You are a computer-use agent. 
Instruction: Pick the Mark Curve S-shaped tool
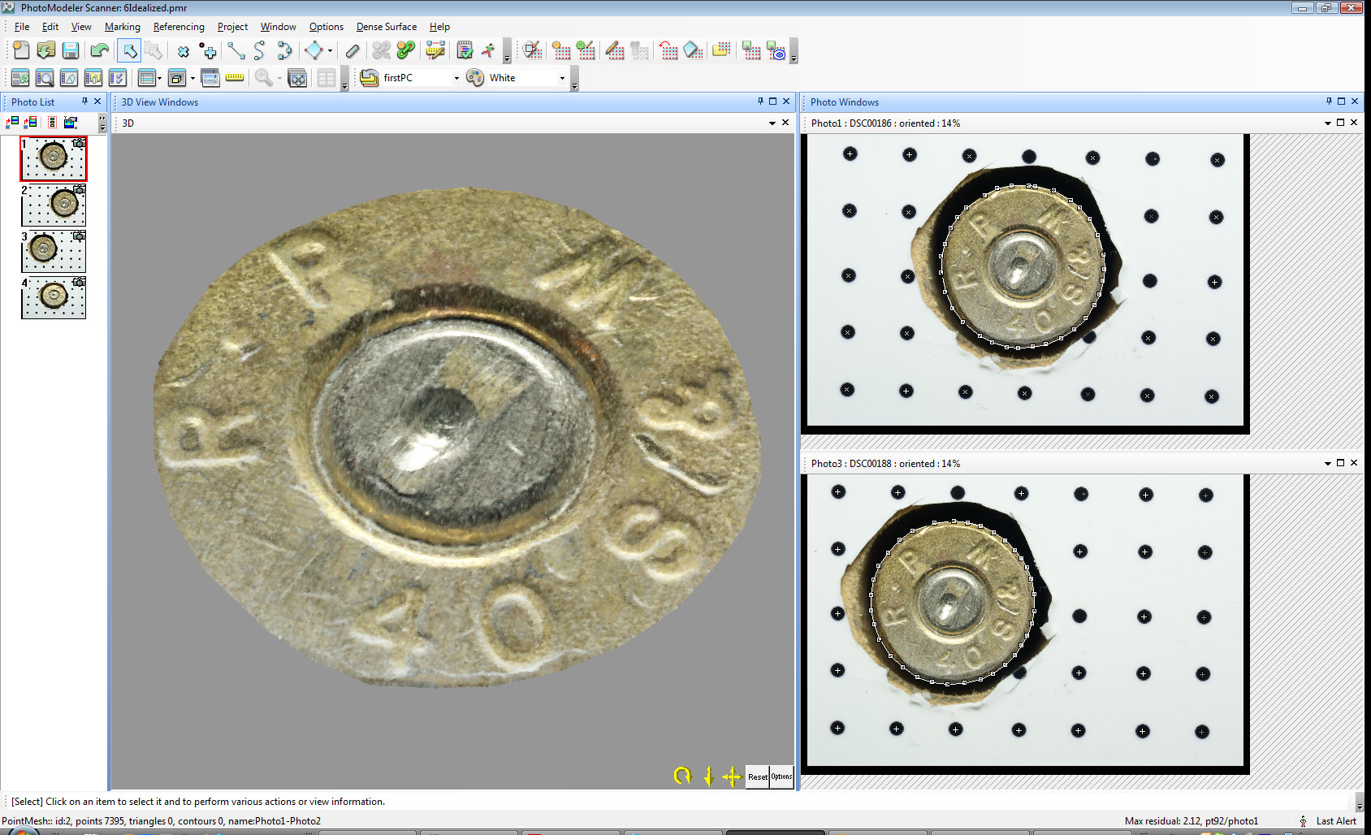tap(260, 51)
